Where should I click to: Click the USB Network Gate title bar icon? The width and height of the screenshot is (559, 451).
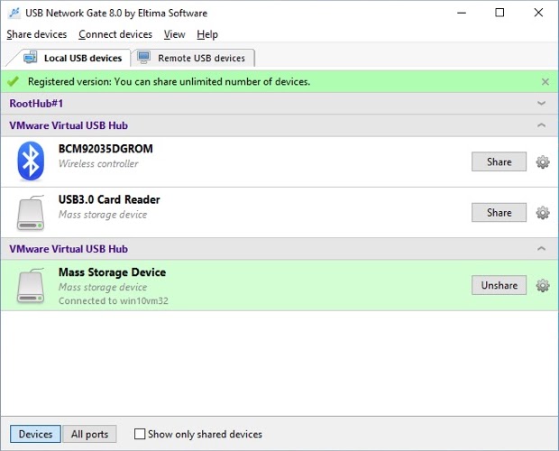14,14
